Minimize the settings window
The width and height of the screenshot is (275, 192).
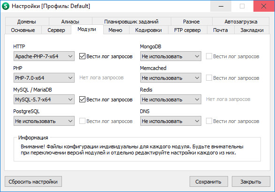pyautogui.click(x=221, y=6)
